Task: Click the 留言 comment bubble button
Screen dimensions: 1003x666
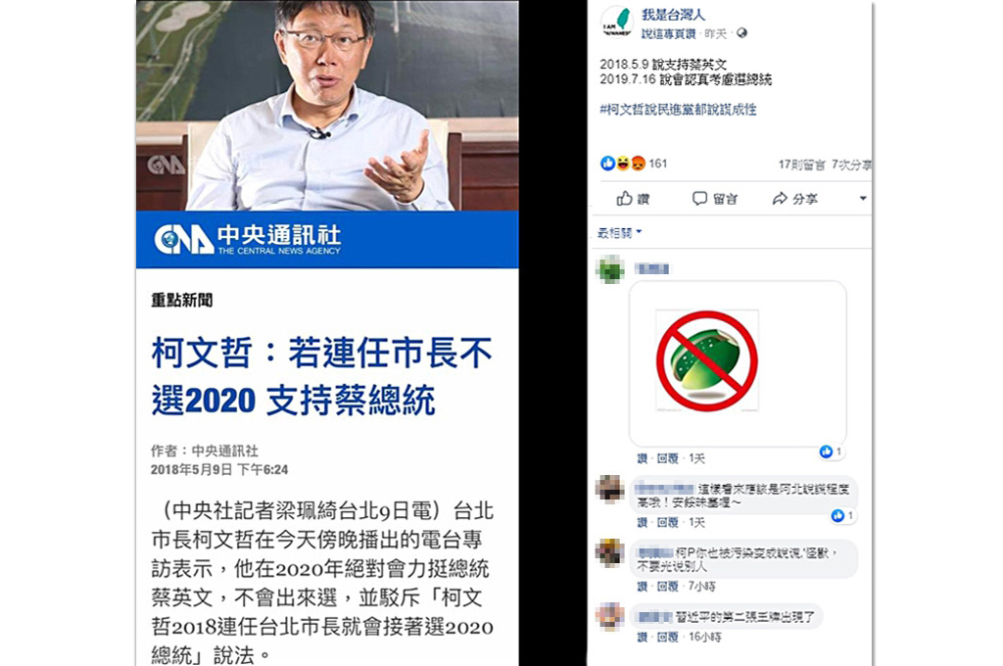Action: coord(714,199)
